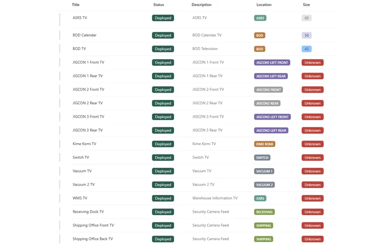
Task: Click the ASRS location pill in WMS TV row
Action: coord(260,198)
